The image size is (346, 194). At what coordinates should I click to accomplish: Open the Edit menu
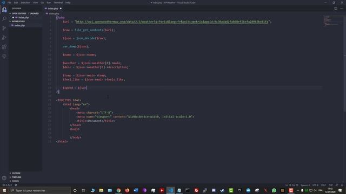tap(16, 3)
